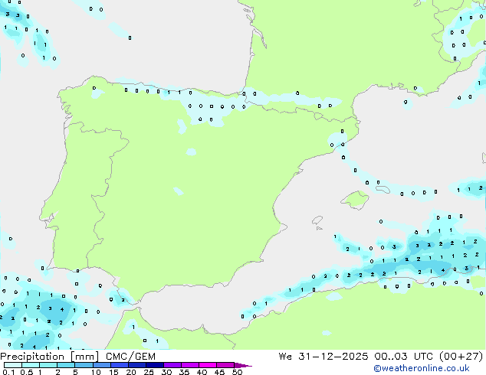The height and width of the screenshot is (375, 486).
Task: Select the "(00+27)" forecast offset text
Action: (x=461, y=357)
